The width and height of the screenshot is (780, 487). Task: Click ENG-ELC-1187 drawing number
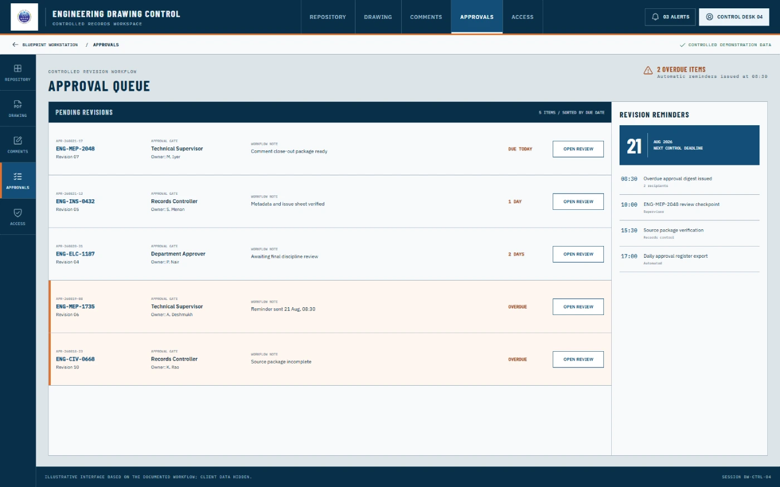pos(75,254)
